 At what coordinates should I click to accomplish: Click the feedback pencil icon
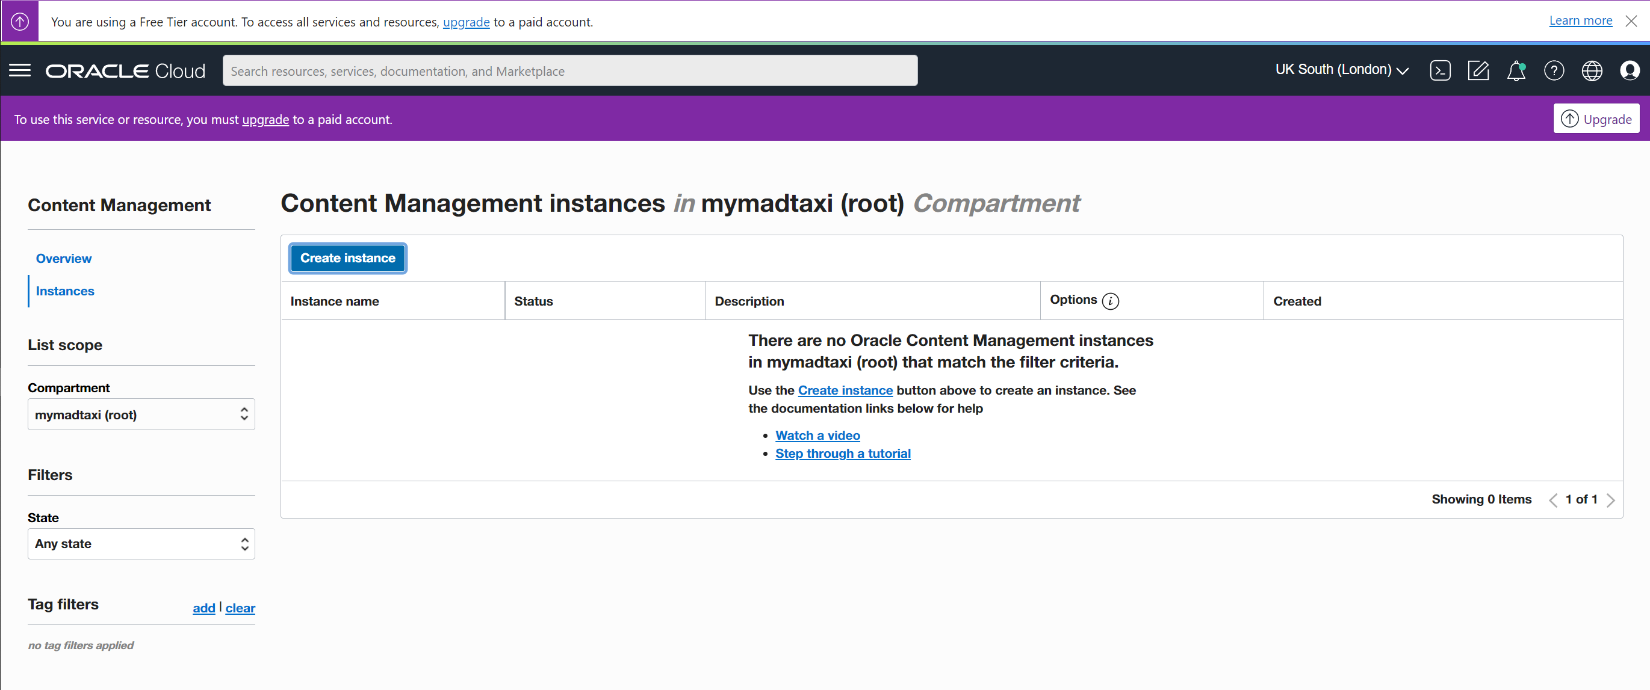click(x=1478, y=70)
